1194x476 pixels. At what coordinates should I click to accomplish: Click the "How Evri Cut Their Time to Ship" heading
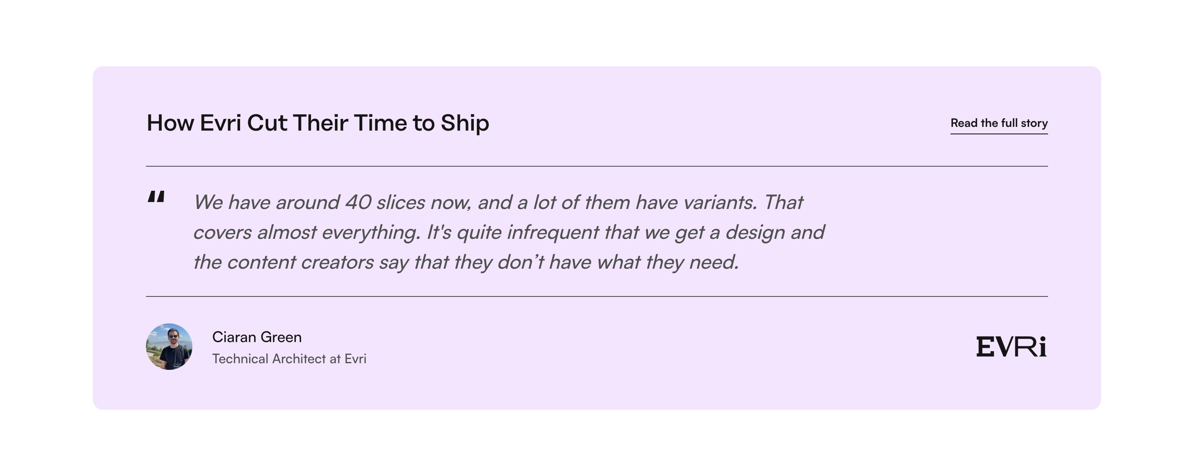[x=318, y=123]
